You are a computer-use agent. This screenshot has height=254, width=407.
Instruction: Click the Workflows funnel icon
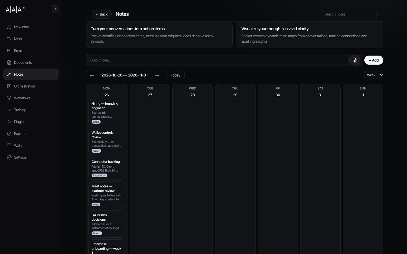9,98
